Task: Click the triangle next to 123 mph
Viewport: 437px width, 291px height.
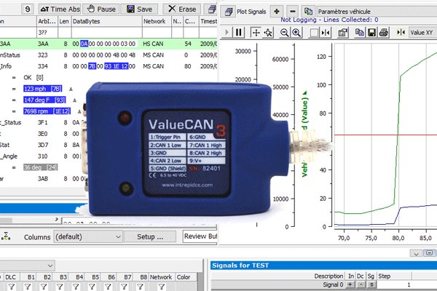Action: point(71,89)
